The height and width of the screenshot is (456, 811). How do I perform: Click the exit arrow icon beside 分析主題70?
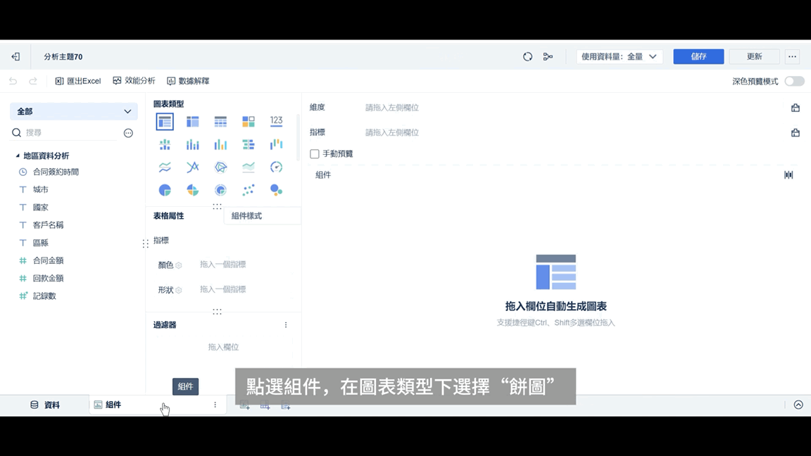point(15,57)
